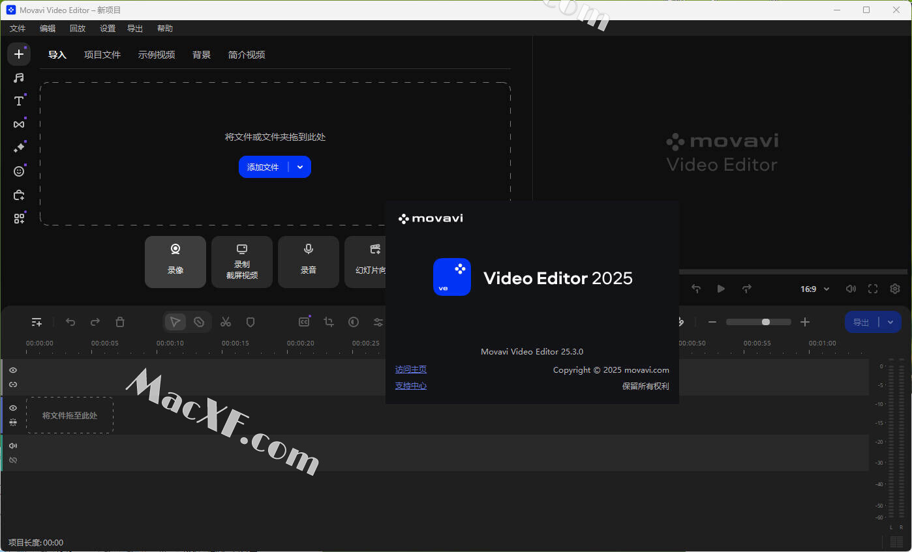
Task: Open the 16:9 aspect ratio dropdown
Action: click(815, 289)
